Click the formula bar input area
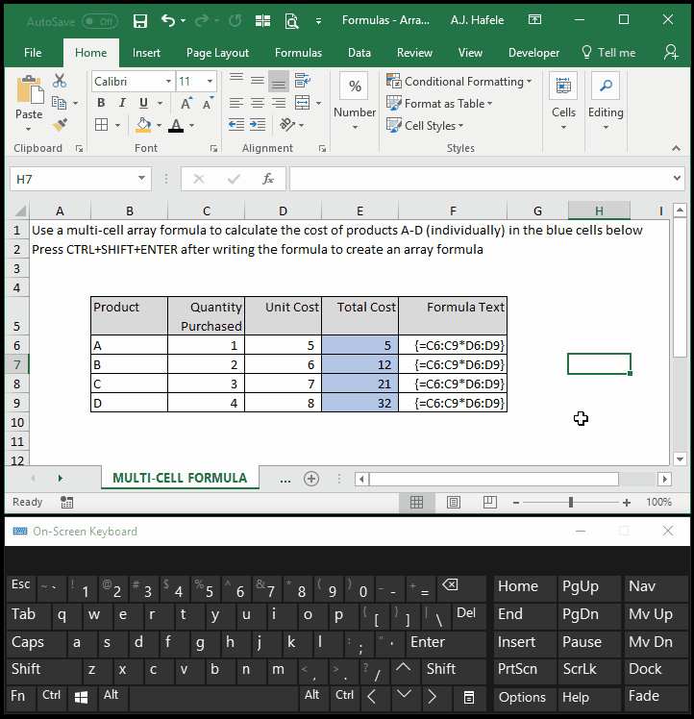The width and height of the screenshot is (694, 719). coord(481,179)
